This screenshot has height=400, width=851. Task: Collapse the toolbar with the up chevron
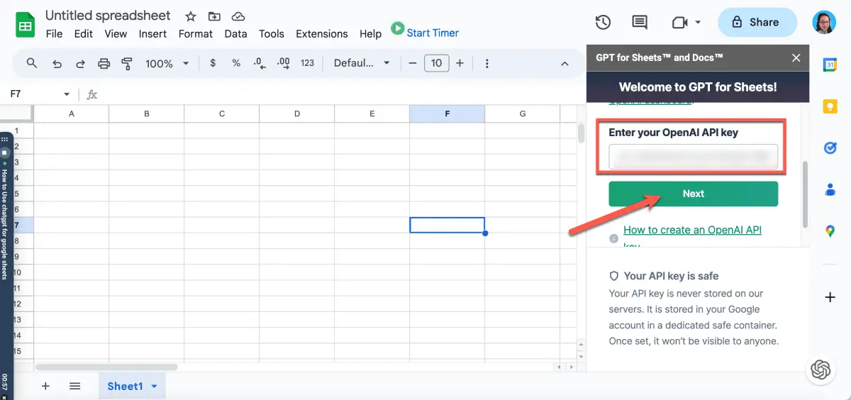point(564,63)
